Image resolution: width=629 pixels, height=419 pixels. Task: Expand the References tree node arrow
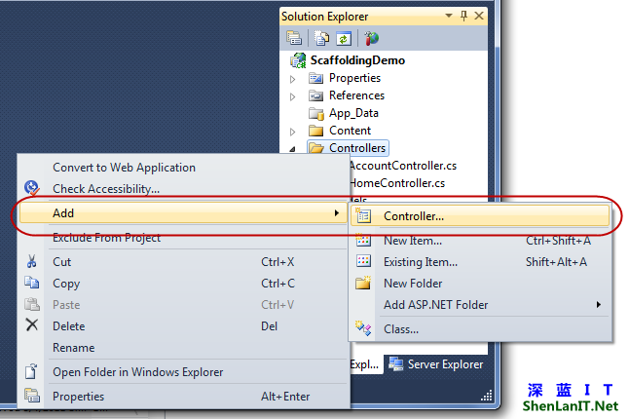click(x=293, y=96)
